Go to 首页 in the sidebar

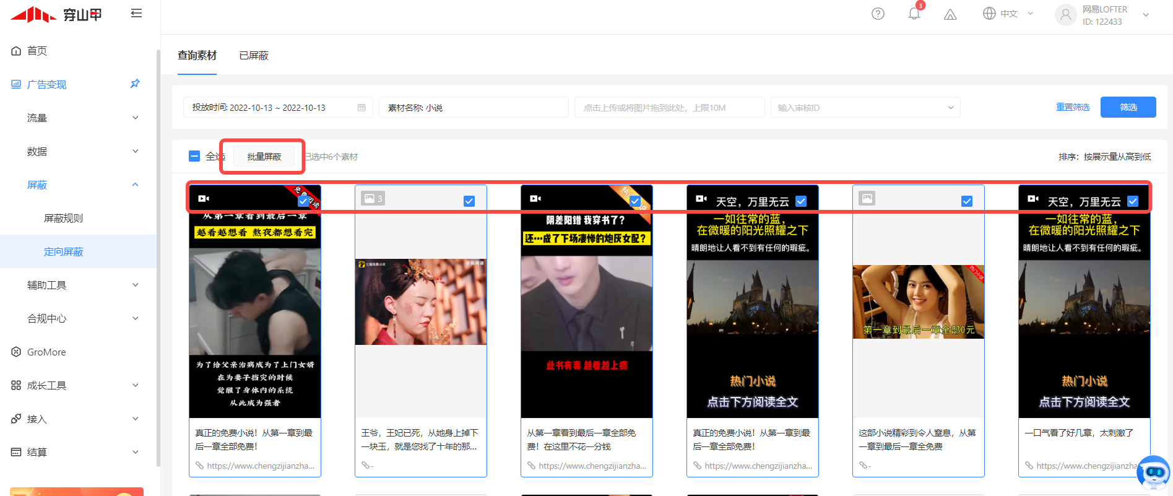point(37,51)
